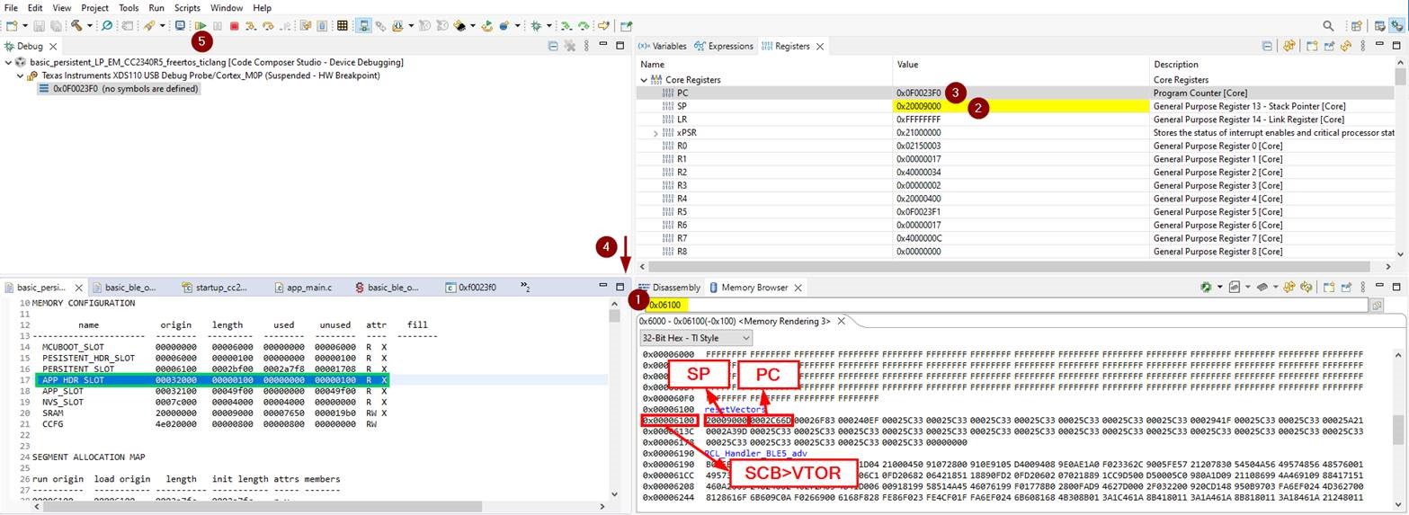This screenshot has height=515, width=1409.
Task: Click the Go button beside memory address field
Action: click(1376, 306)
